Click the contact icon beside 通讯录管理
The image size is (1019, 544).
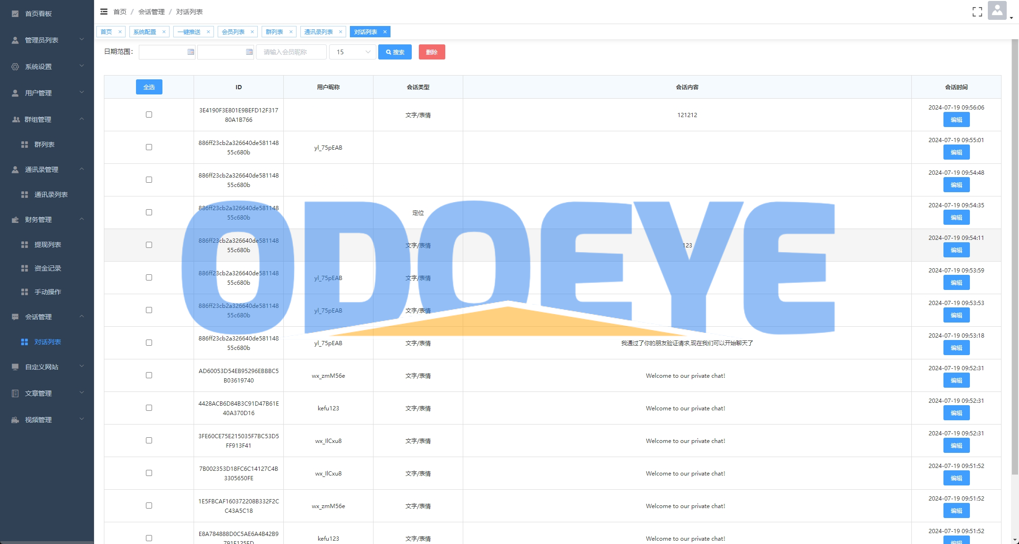coord(15,170)
